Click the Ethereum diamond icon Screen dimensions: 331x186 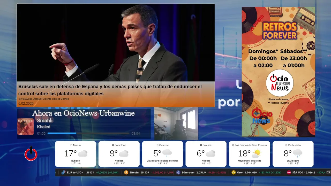pos(178,173)
